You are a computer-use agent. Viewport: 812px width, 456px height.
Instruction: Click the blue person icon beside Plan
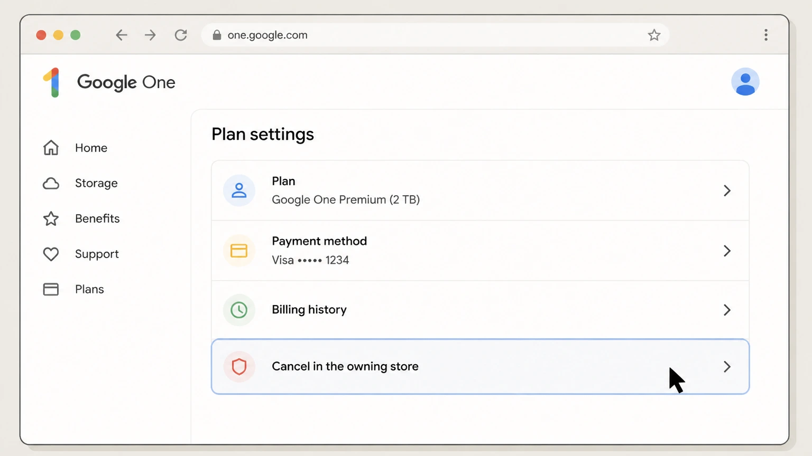pyautogui.click(x=239, y=191)
